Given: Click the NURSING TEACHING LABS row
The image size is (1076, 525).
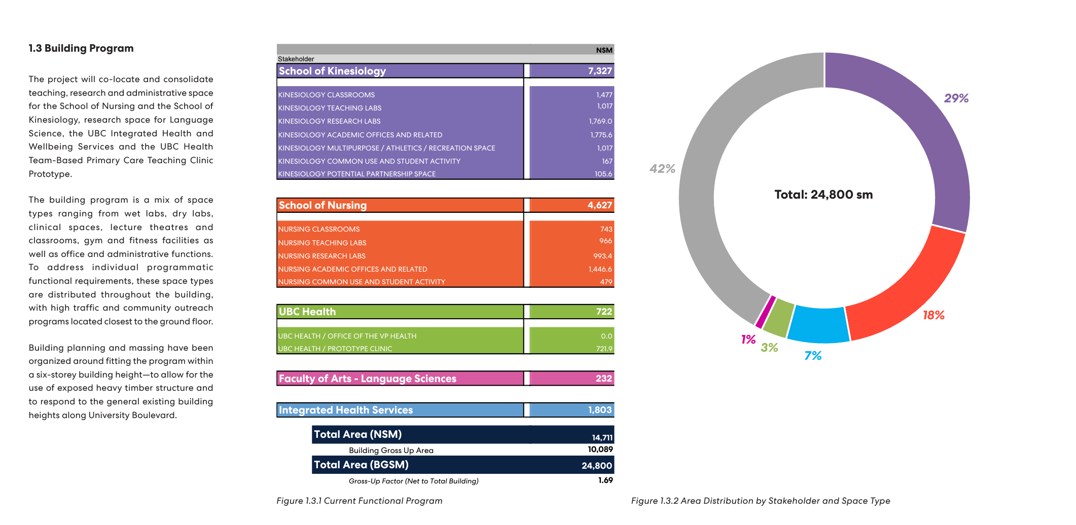Looking at the screenshot, I should pyautogui.click(x=445, y=243).
